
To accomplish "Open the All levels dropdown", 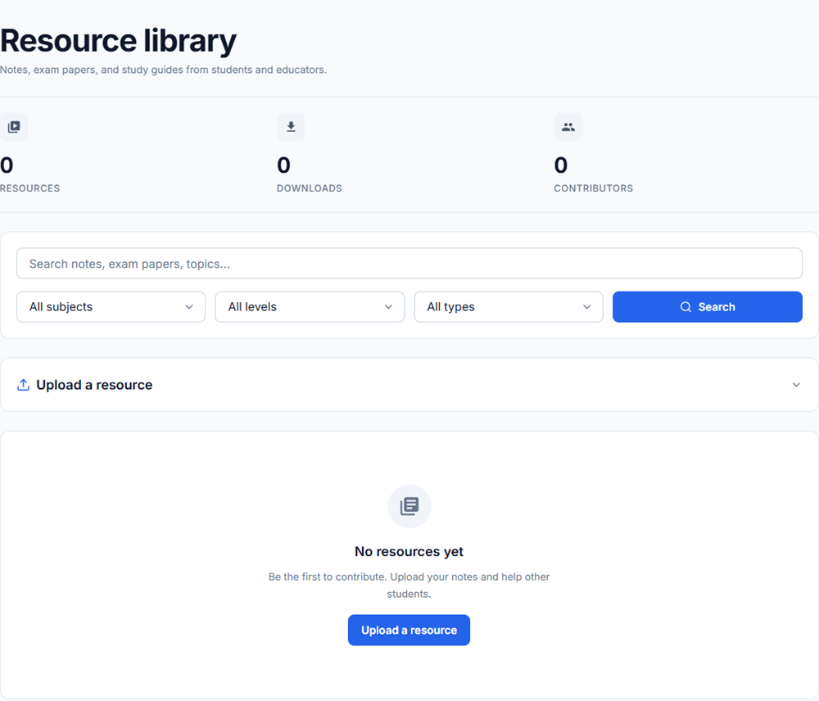I will 310,307.
